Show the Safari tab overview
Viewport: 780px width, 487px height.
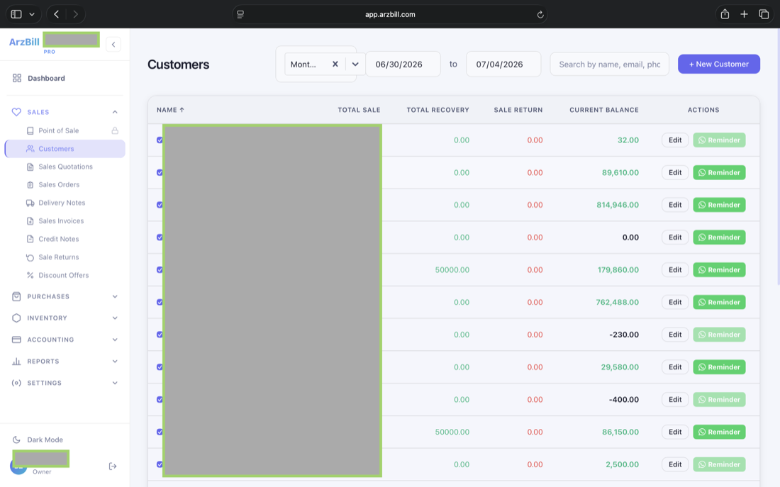click(x=764, y=14)
